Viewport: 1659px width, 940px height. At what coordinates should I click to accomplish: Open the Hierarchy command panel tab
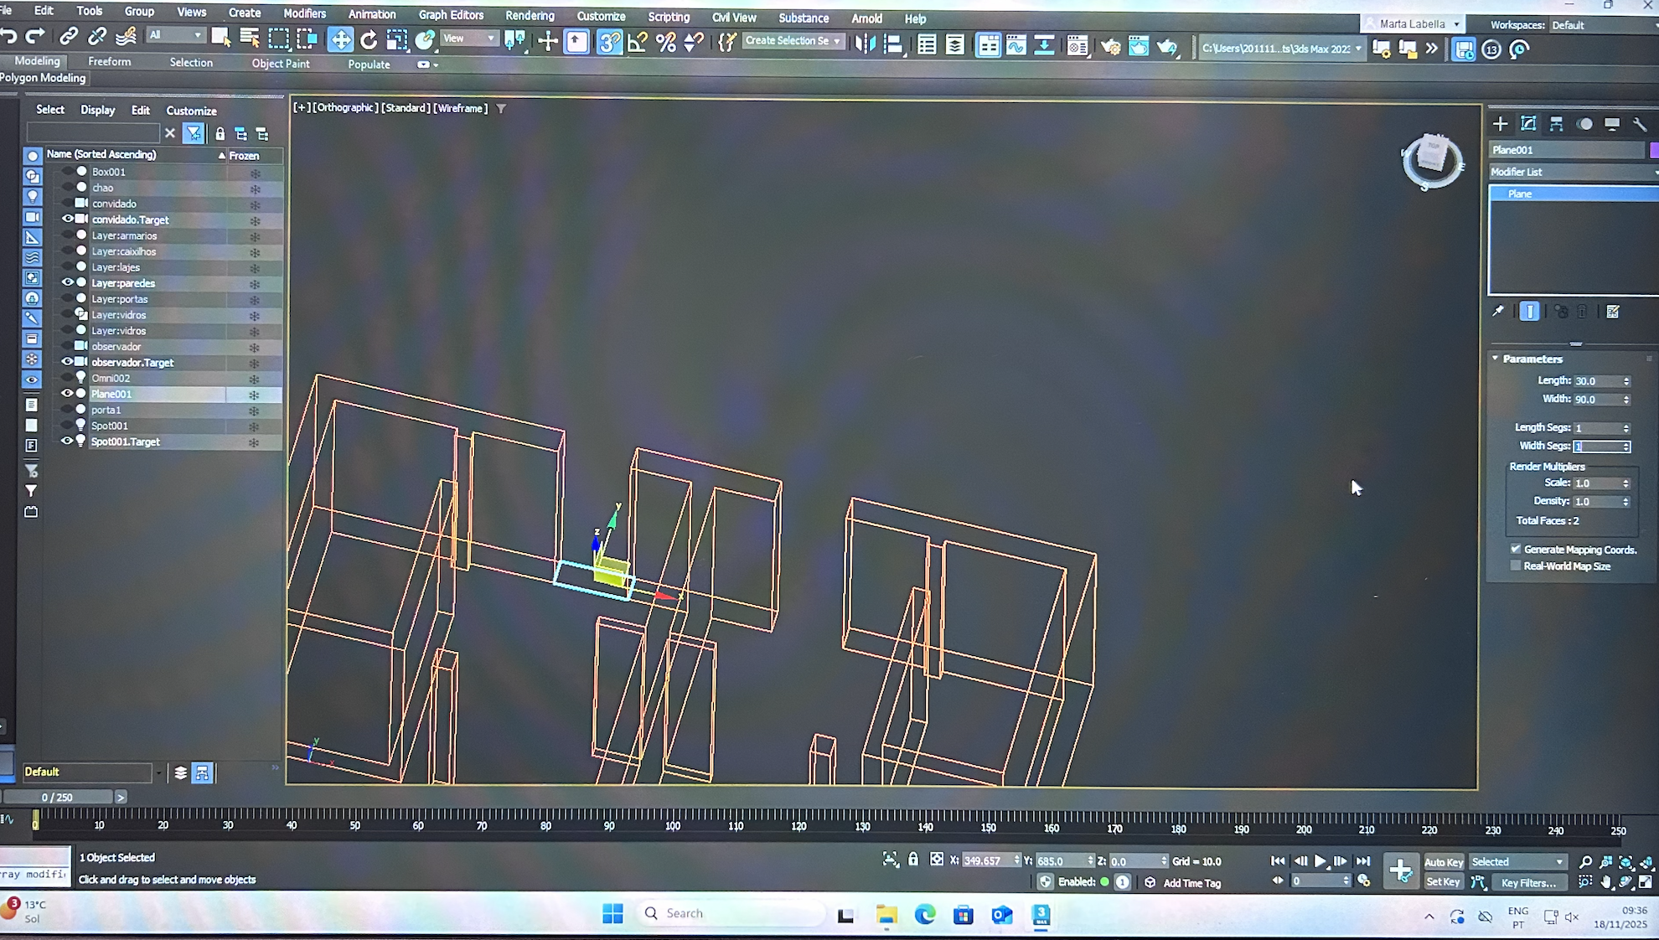pyautogui.click(x=1556, y=124)
